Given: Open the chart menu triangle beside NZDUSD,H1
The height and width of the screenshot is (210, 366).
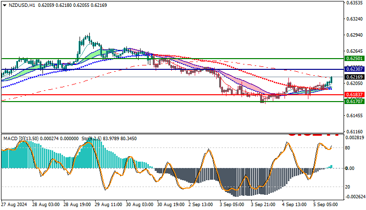Looking at the screenshot, I should [x=5, y=5].
